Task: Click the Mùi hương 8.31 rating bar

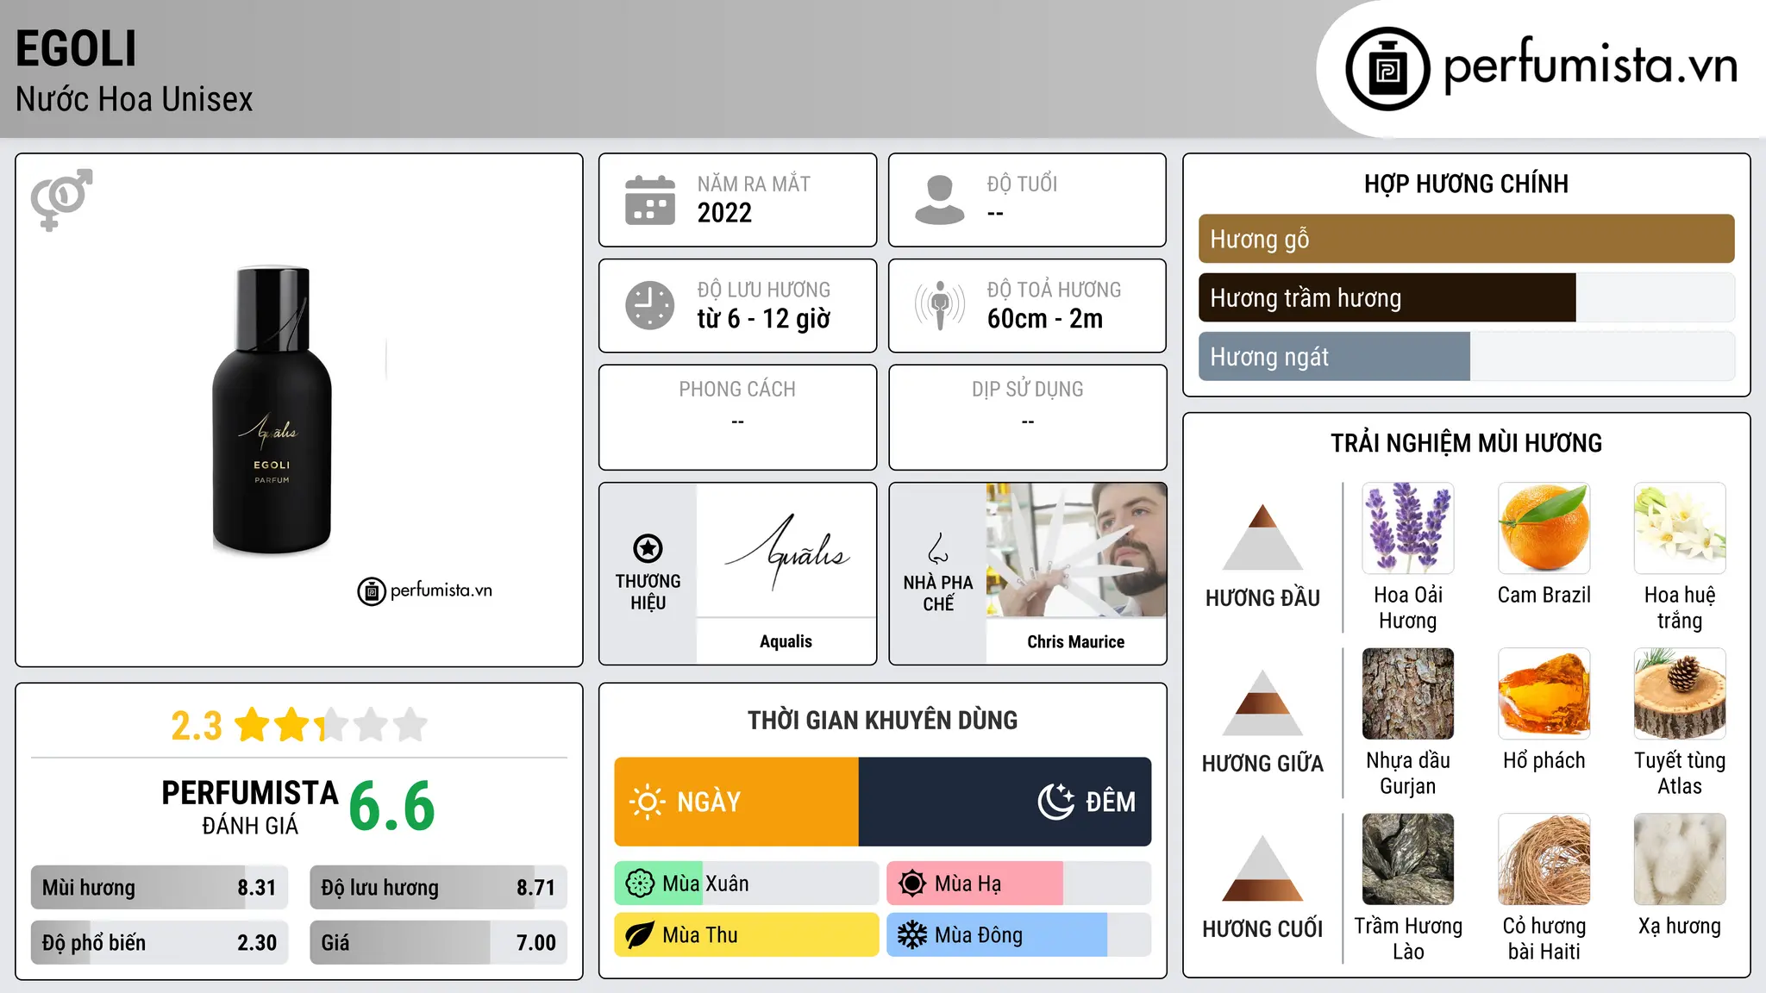Action: click(160, 887)
